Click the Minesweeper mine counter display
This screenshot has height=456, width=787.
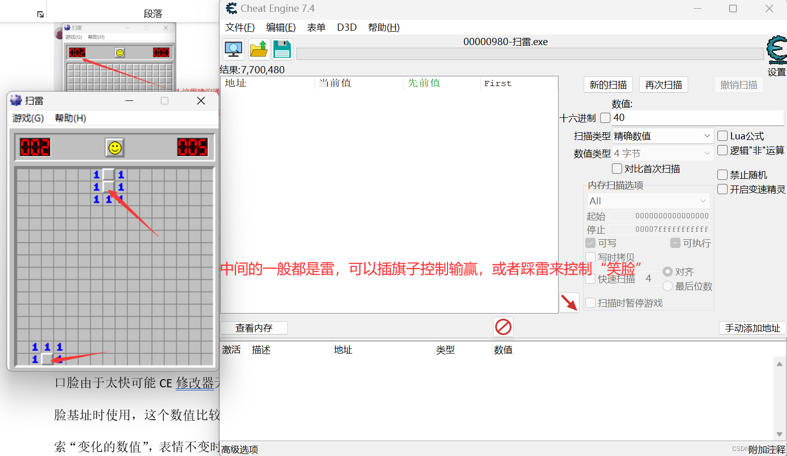coord(35,148)
